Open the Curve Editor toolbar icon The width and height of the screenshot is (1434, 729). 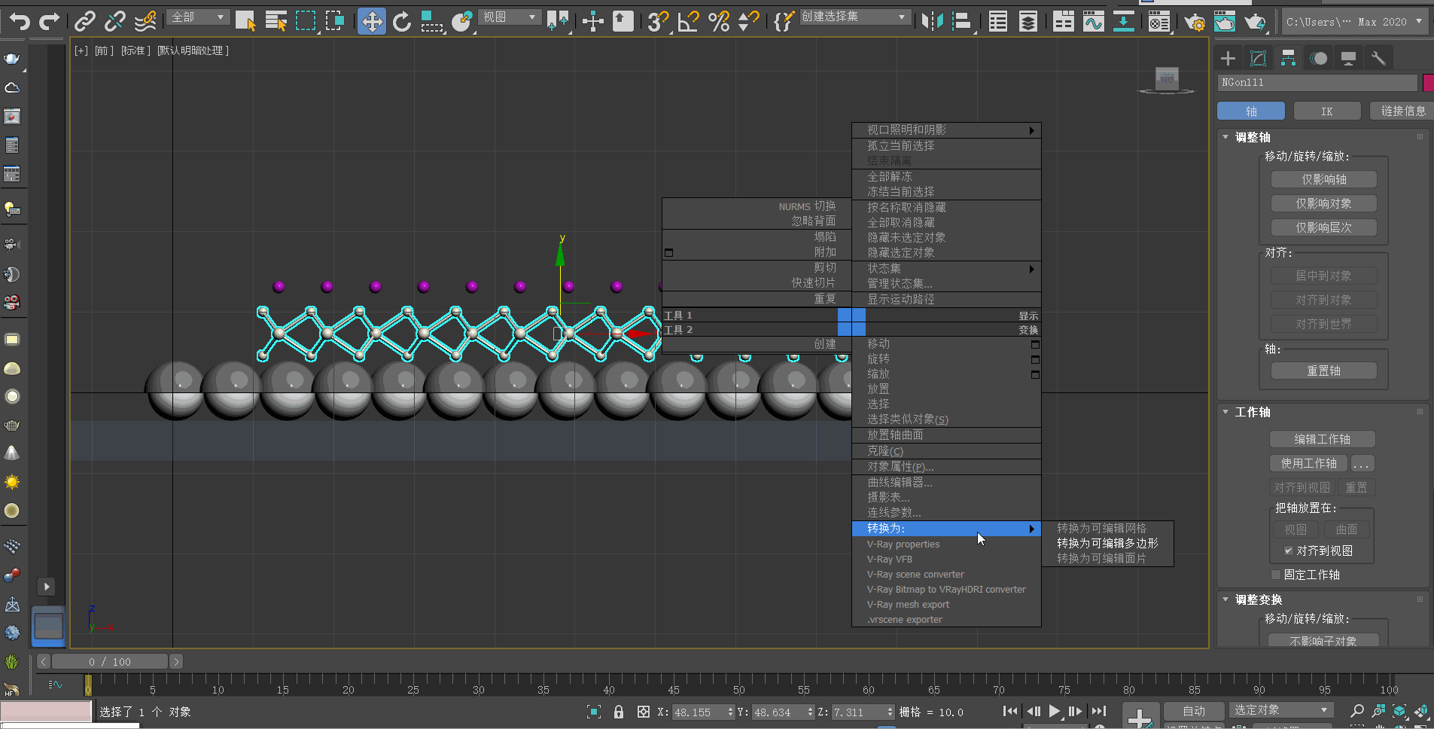pos(1093,21)
